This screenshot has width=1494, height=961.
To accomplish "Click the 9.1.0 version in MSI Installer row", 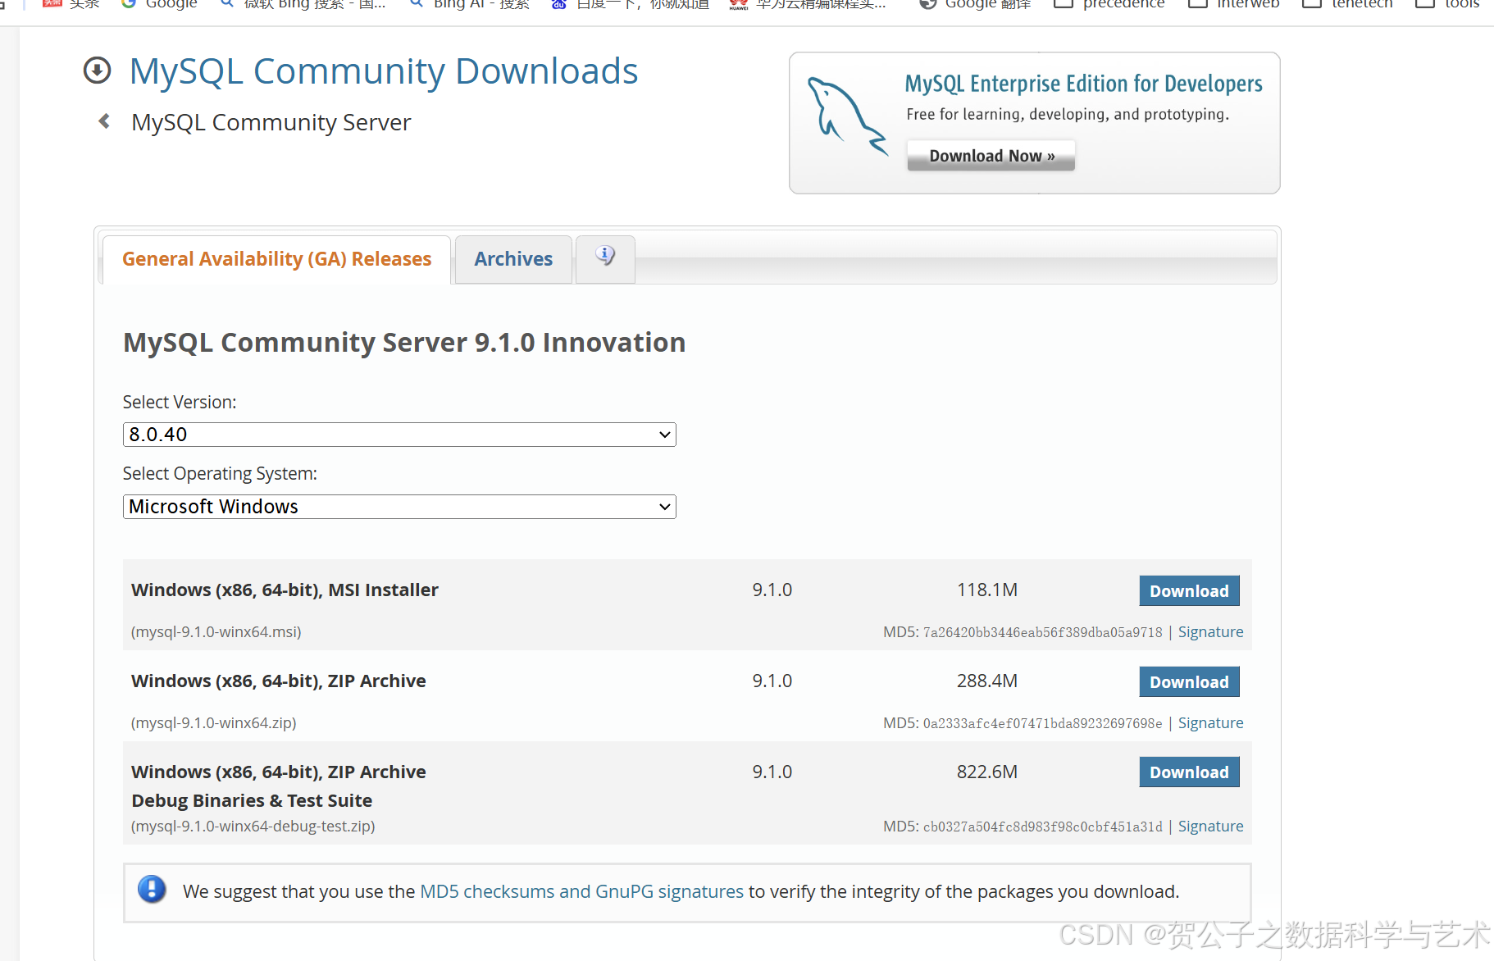I will (772, 590).
